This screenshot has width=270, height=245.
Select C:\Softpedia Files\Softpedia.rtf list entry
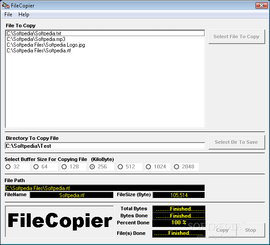(105, 51)
